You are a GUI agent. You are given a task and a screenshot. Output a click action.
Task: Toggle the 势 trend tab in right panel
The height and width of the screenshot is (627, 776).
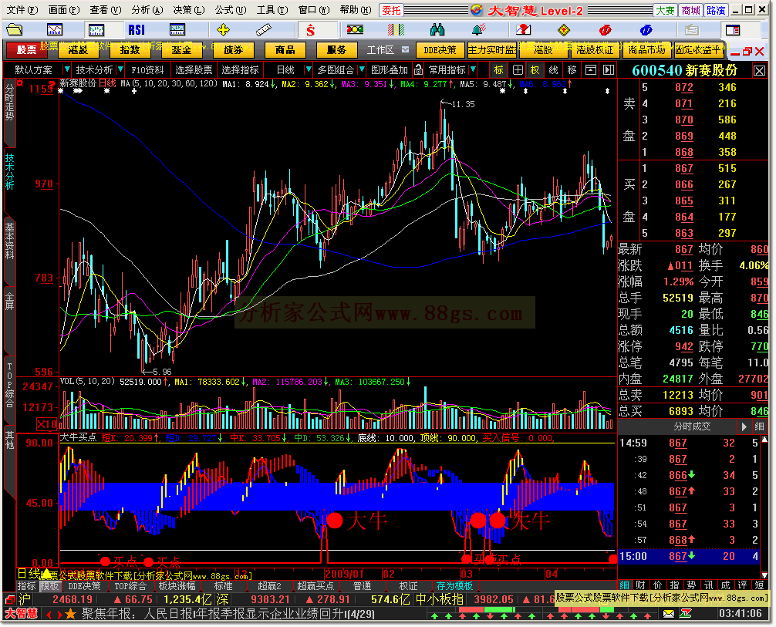pyautogui.click(x=692, y=585)
